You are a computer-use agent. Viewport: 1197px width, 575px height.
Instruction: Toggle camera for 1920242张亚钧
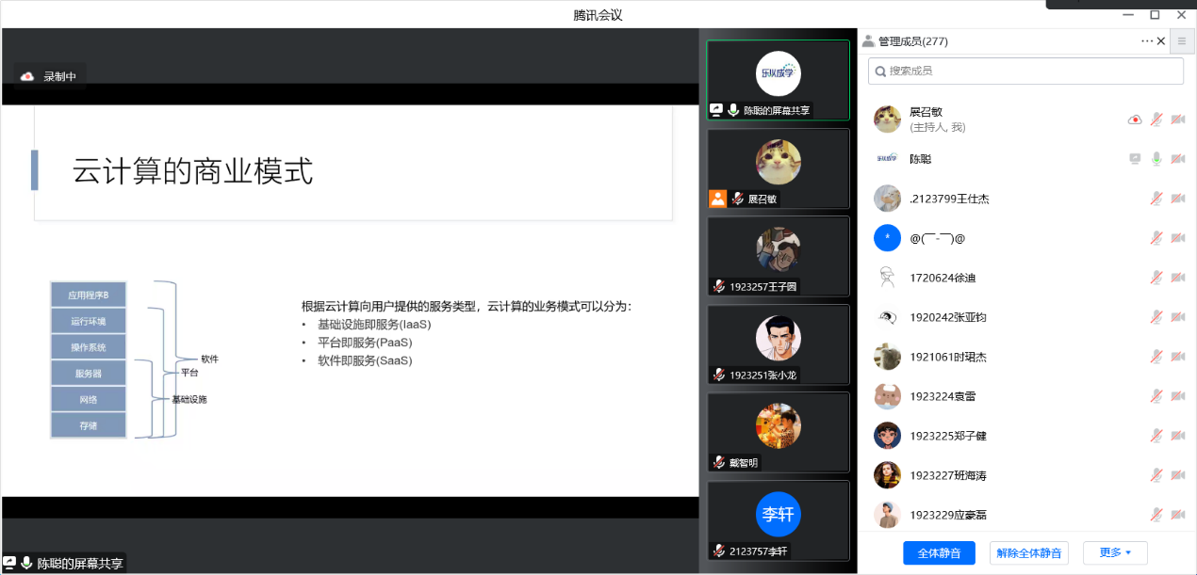1177,317
